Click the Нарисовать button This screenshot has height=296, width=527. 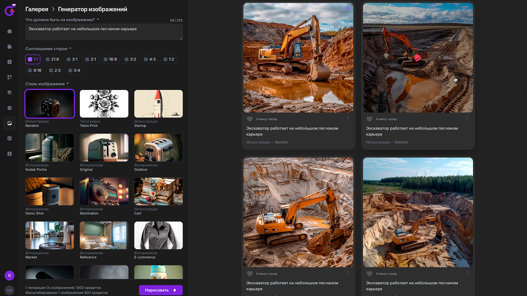point(160,290)
